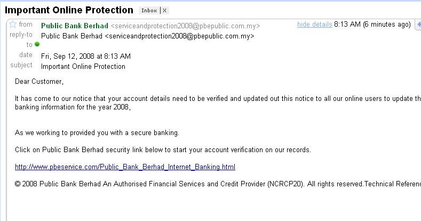Click the bold Important Online Protection heading
This screenshot has height=221, width=421.
coord(69,10)
